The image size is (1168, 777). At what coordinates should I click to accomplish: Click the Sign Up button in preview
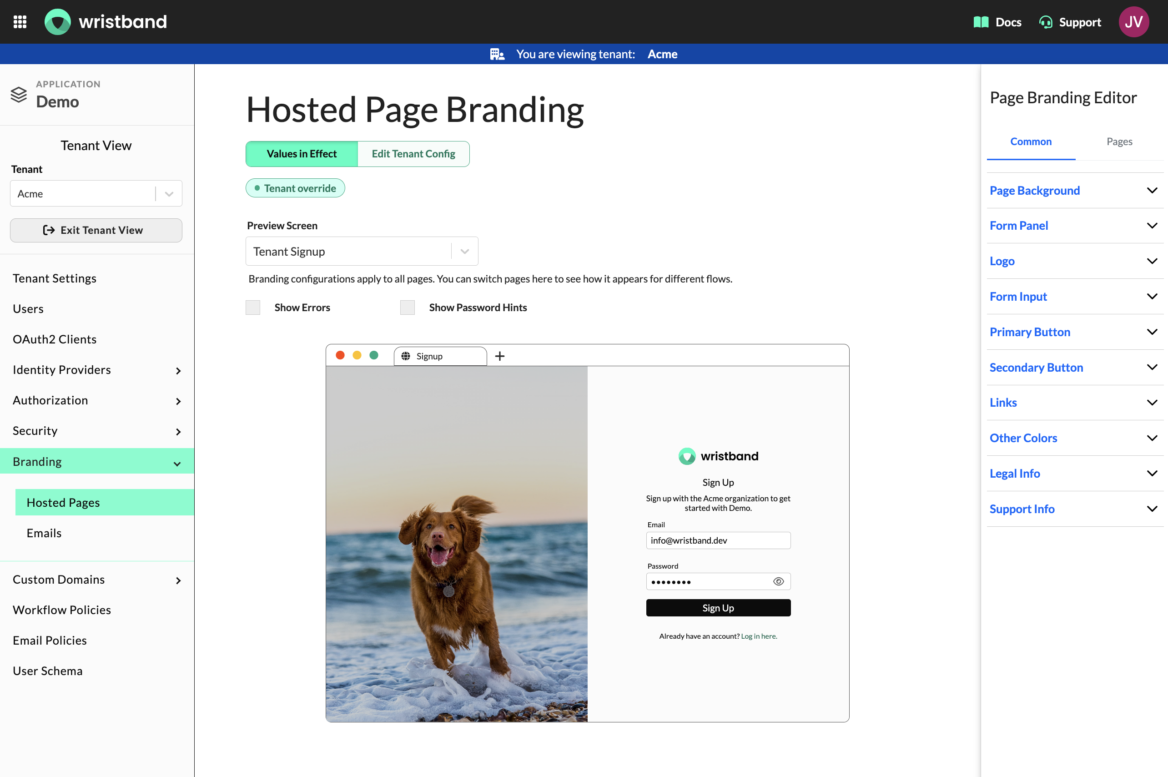click(x=718, y=607)
